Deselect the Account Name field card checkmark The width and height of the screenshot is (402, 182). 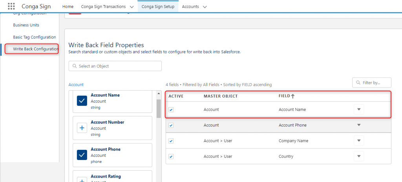pos(82,101)
